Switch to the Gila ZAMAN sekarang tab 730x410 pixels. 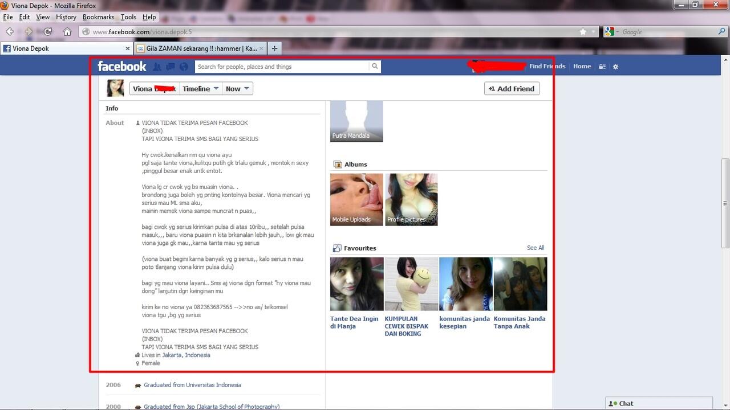pyautogui.click(x=200, y=48)
